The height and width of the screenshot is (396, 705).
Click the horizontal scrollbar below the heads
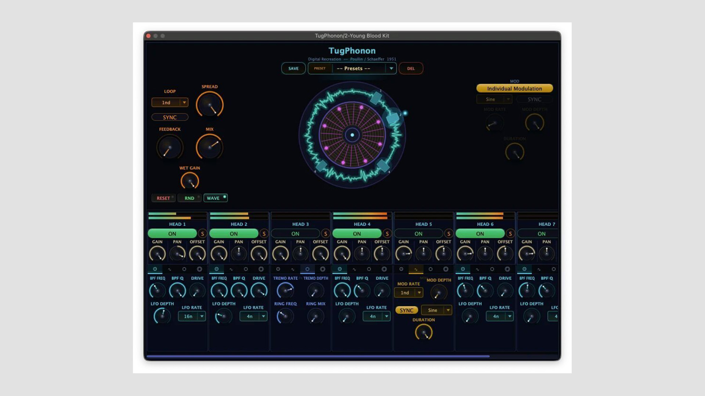[318, 356]
